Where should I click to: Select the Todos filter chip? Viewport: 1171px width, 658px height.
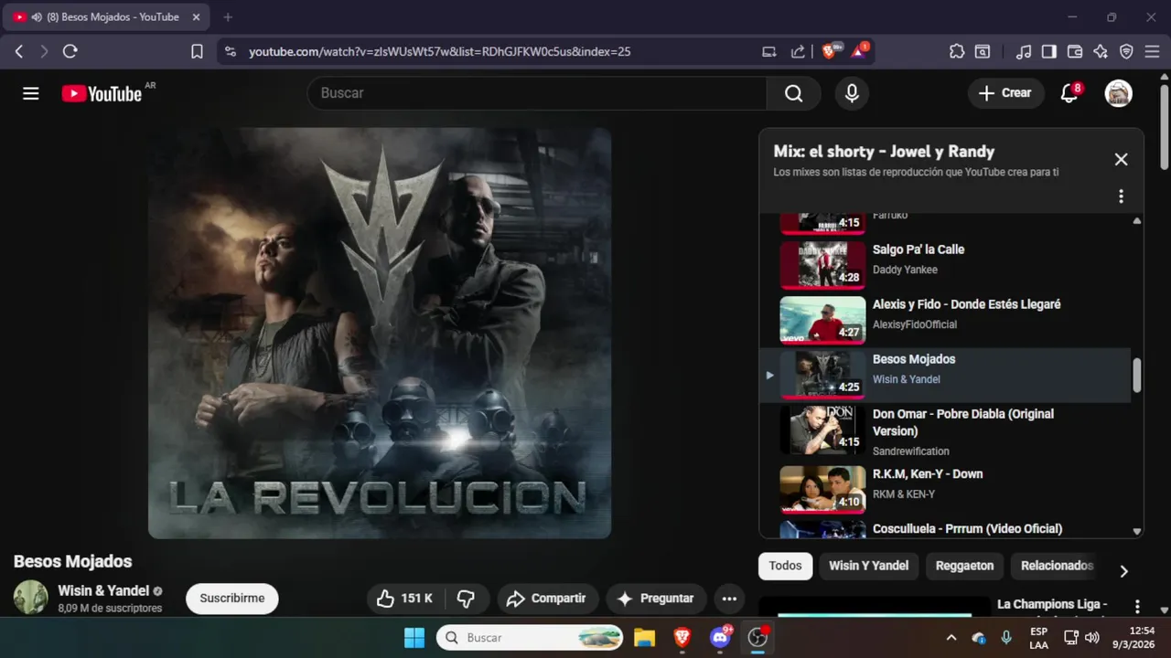785,566
